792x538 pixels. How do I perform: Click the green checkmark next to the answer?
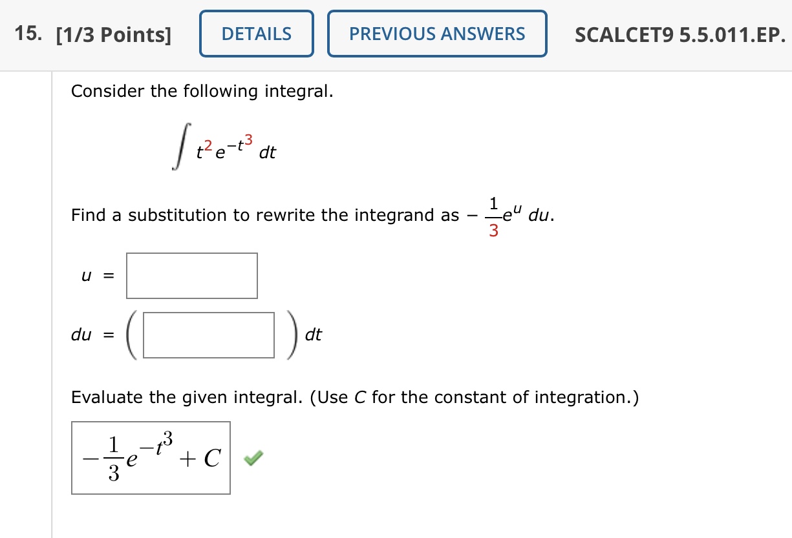pos(252,457)
